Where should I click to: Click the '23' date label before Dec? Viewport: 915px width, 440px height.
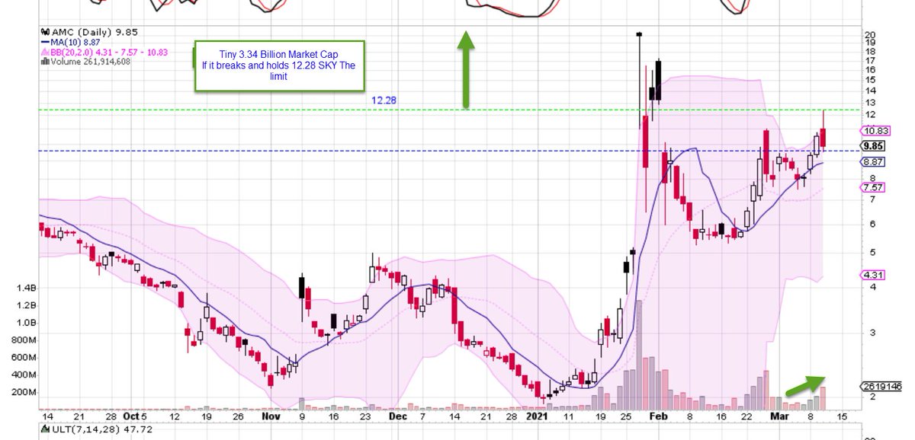pos(367,417)
